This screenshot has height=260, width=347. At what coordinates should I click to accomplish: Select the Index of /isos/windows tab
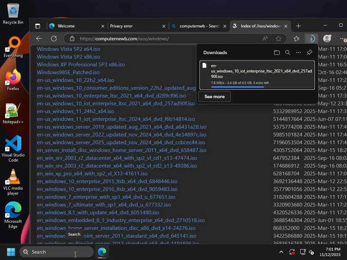tap(260, 26)
